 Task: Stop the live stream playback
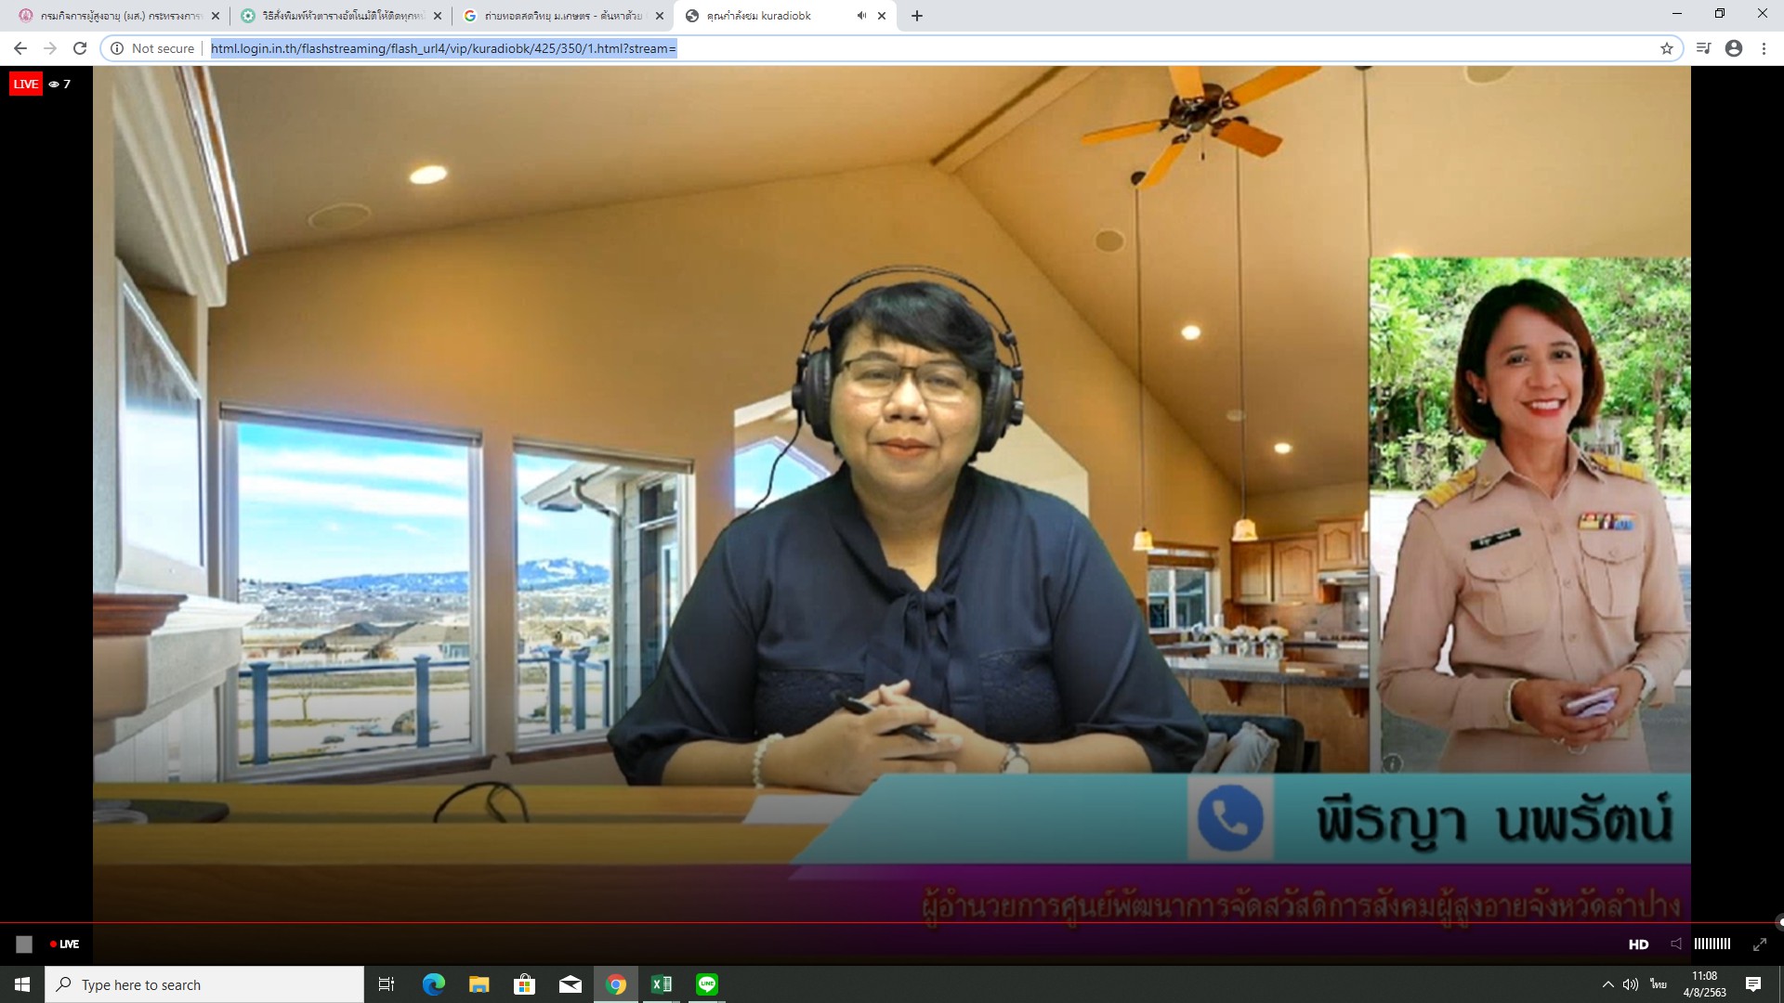[24, 944]
